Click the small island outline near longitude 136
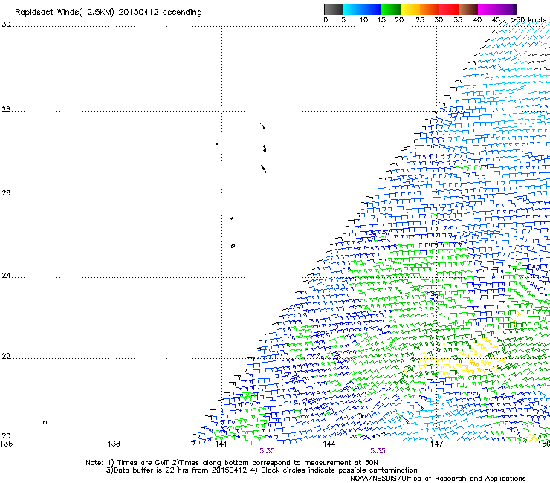Viewport: 550px width, 483px height. tap(45, 422)
